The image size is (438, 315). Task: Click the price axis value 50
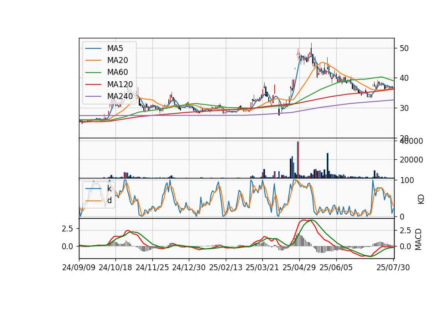point(404,48)
